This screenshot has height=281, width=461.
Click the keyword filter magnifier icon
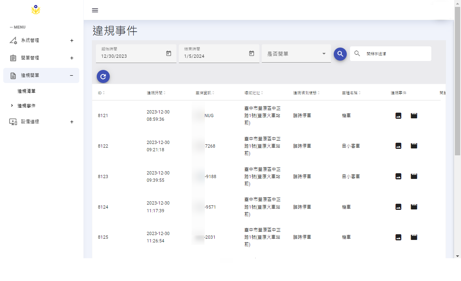[357, 54]
